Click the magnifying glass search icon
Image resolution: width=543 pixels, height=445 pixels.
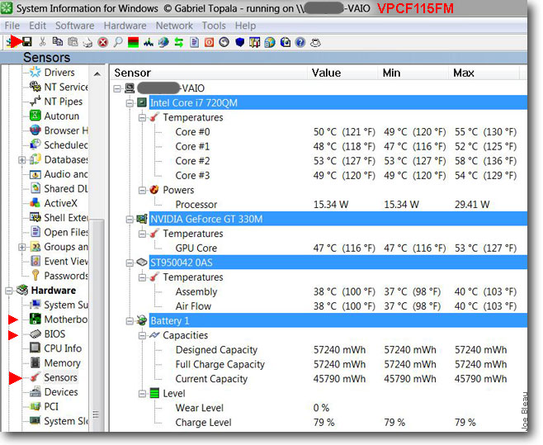point(118,43)
